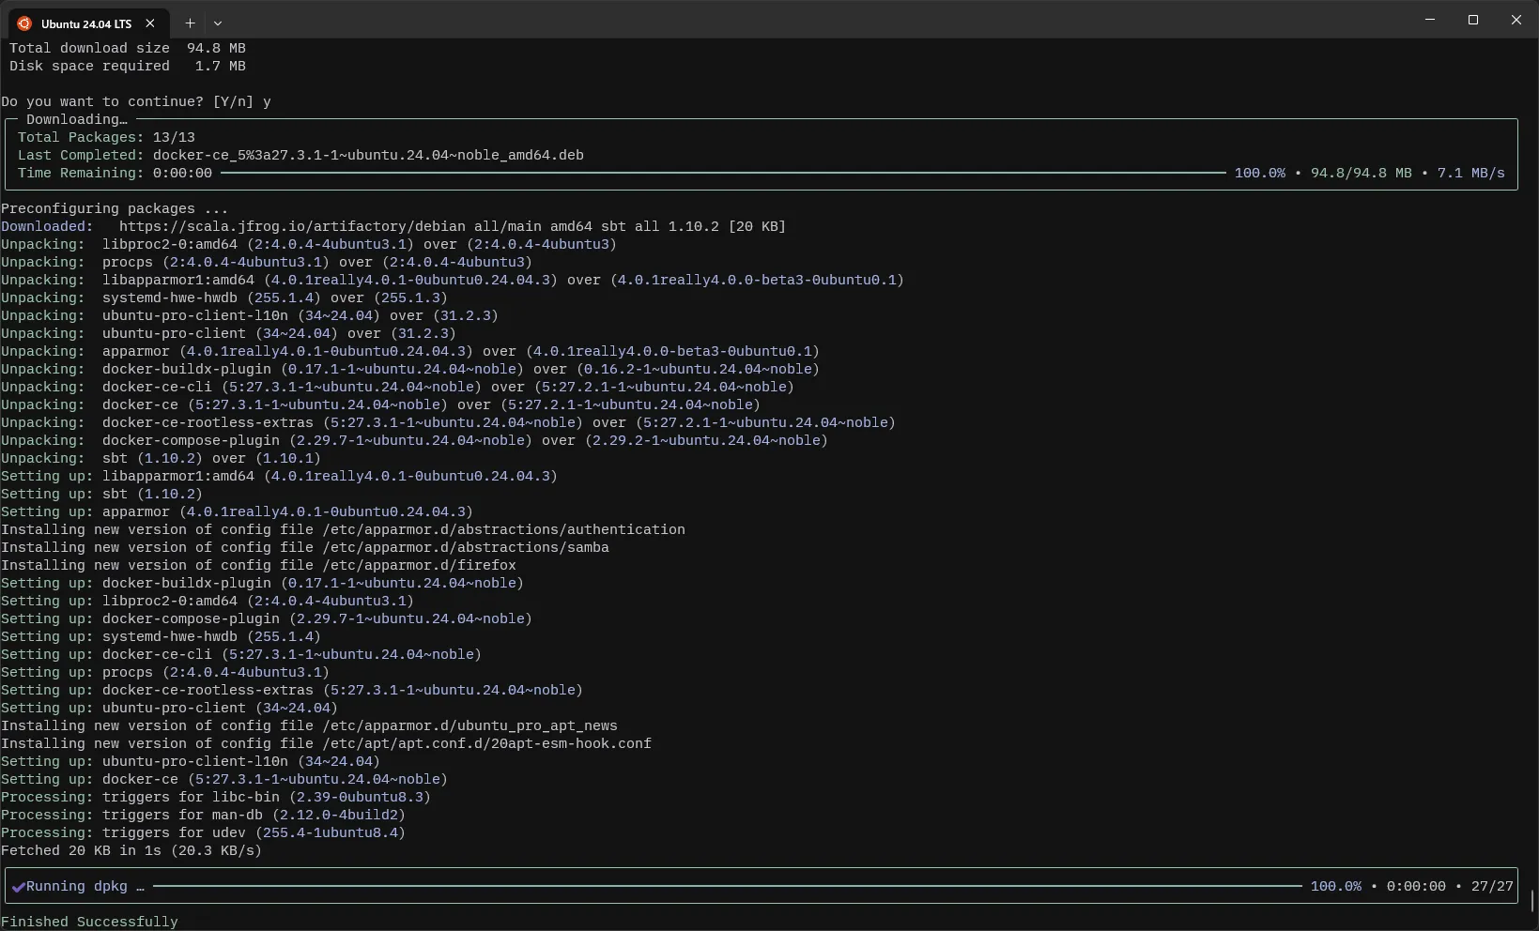Click config file path abstractions/authentication
Screen dimensions: 1539x931
(503, 529)
